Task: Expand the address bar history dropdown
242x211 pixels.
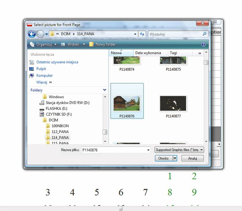Action: click(135, 34)
